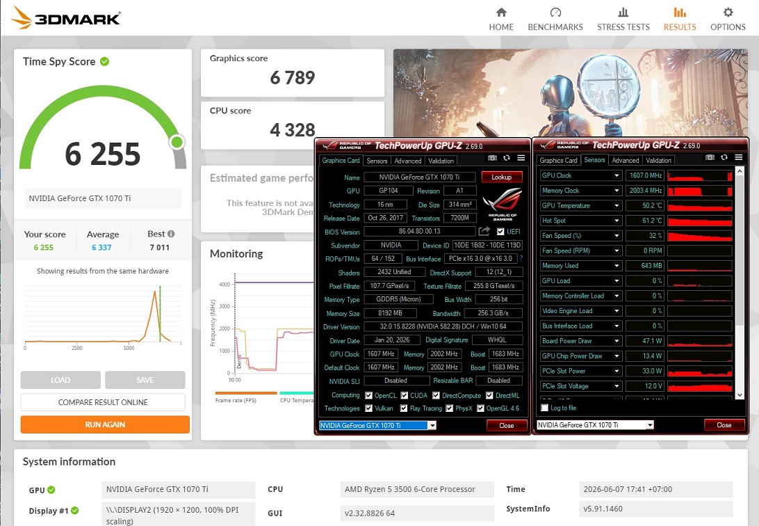Refresh the GPU-Z Sensors window
The height and width of the screenshot is (526, 759).
click(x=724, y=157)
